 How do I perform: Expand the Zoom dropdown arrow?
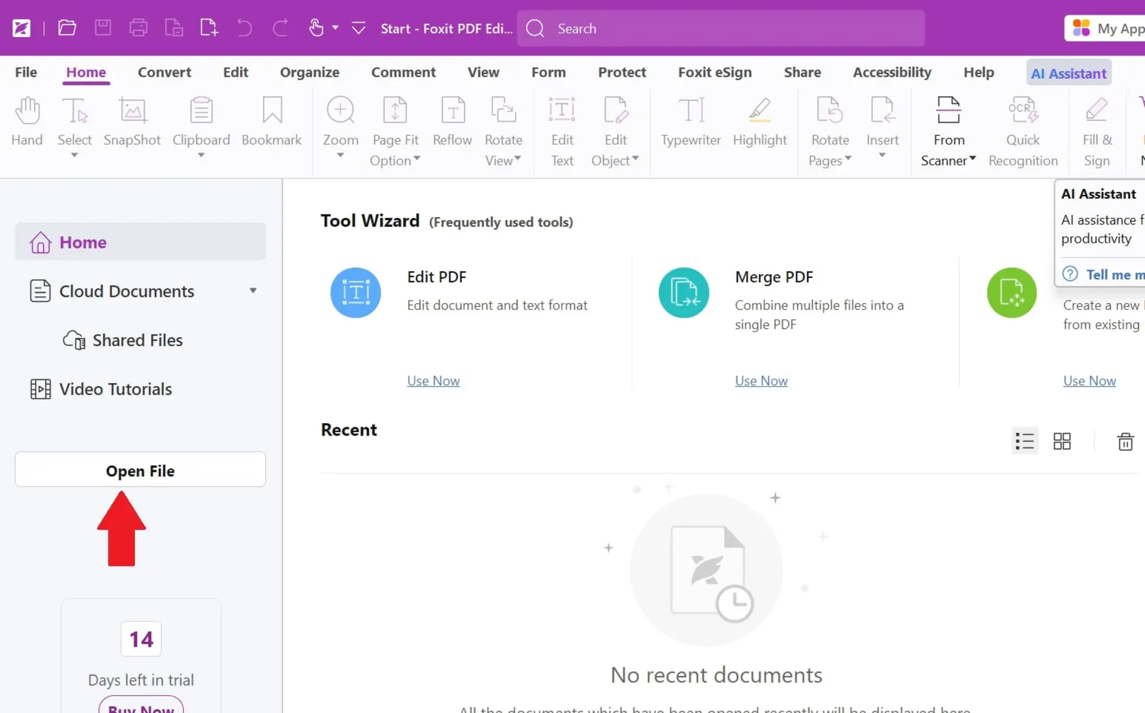tap(341, 155)
